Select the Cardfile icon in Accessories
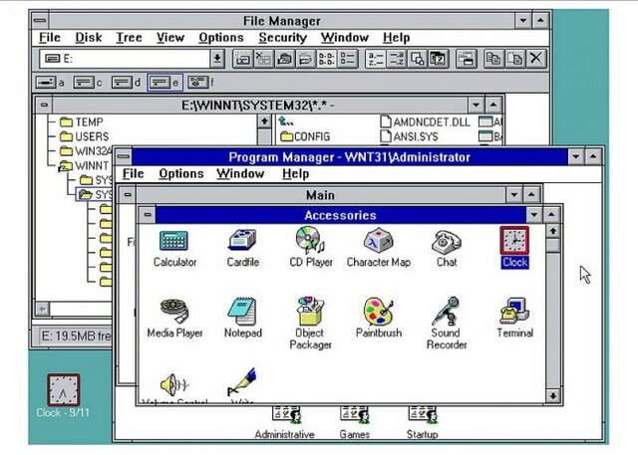The height and width of the screenshot is (455, 638). [242, 240]
